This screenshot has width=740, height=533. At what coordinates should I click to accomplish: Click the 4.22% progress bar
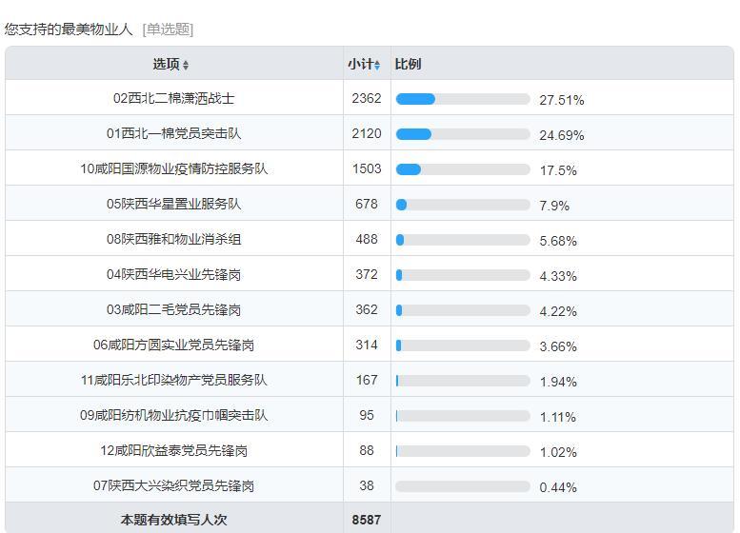point(463,310)
